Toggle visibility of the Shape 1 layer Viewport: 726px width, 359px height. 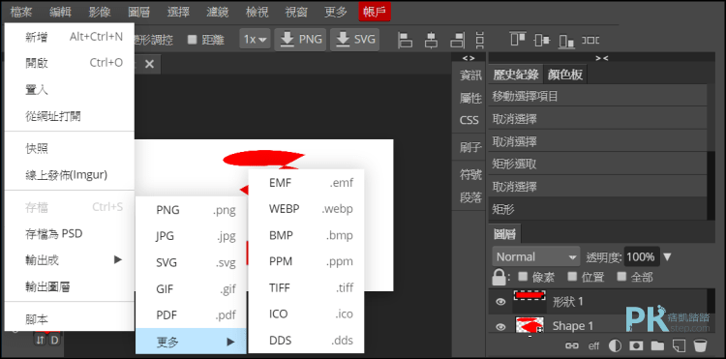coord(500,327)
